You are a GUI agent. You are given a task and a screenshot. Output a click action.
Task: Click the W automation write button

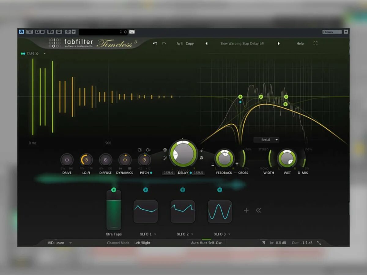click(42, 32)
